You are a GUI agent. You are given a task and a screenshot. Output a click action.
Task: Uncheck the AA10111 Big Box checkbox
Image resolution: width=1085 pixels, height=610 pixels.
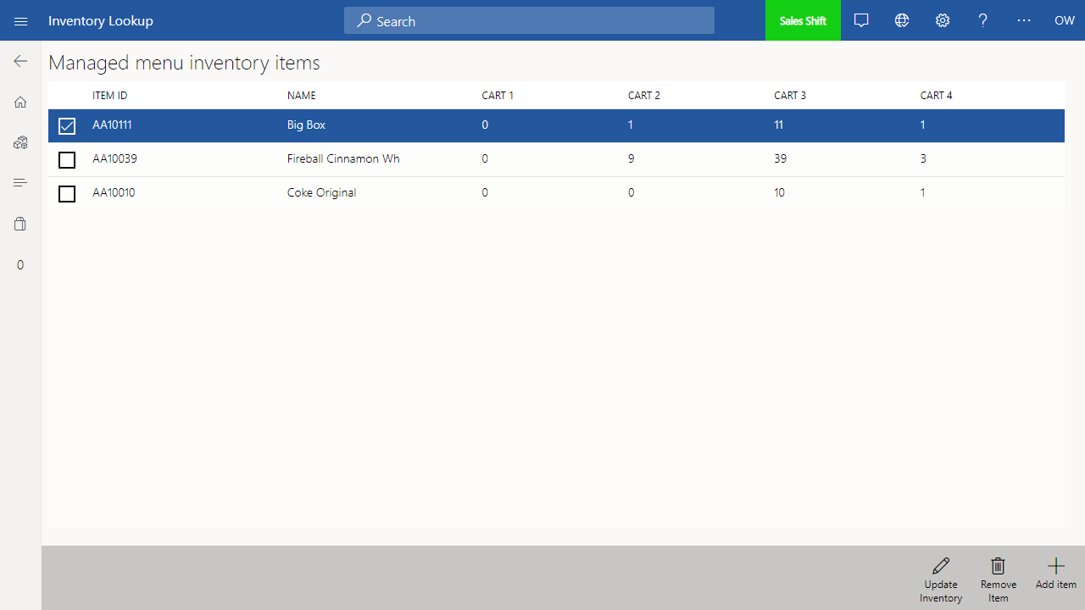click(67, 126)
